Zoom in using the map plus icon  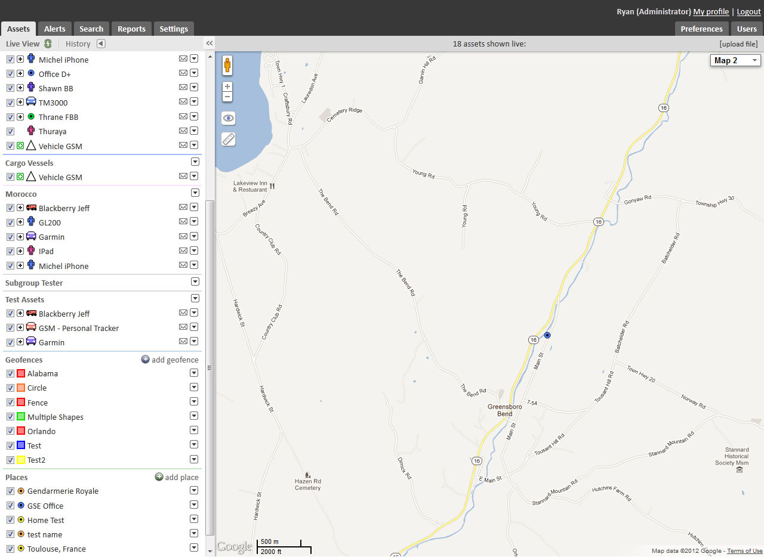(227, 86)
